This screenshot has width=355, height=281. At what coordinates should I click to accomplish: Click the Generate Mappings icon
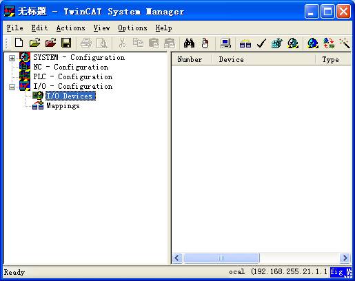pyautogui.click(x=245, y=43)
